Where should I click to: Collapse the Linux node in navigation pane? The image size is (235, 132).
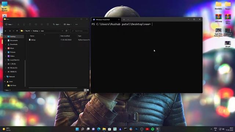(x=5, y=81)
